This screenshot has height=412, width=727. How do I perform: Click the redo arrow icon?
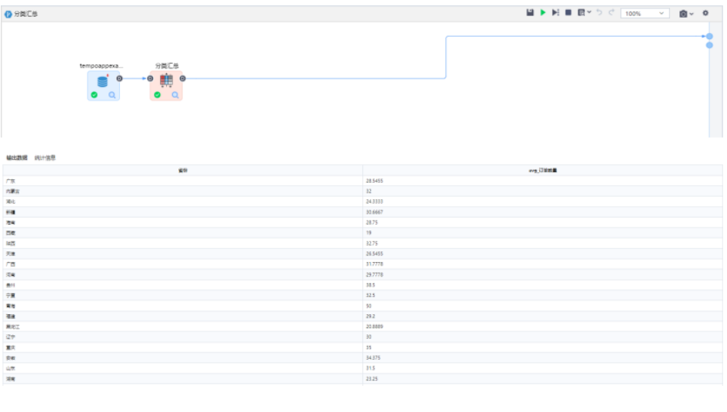612,13
